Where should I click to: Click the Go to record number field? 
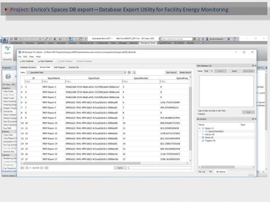[x=160, y=168]
